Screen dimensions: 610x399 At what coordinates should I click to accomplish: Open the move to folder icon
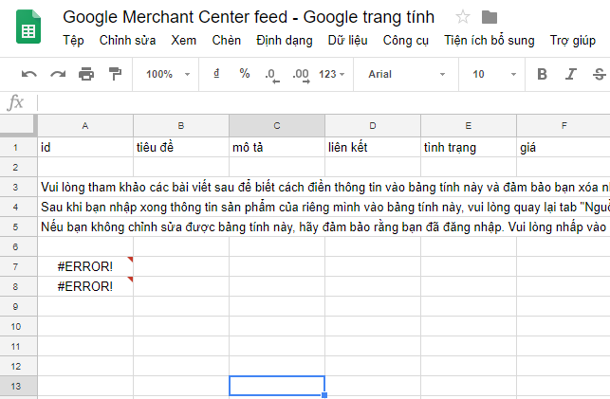tap(490, 17)
